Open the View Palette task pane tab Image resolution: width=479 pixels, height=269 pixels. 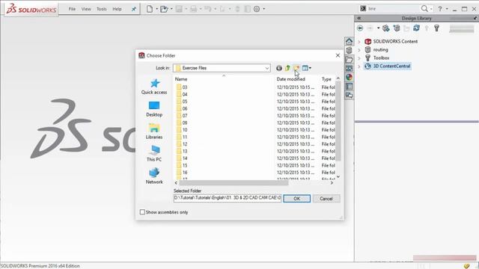350,68
